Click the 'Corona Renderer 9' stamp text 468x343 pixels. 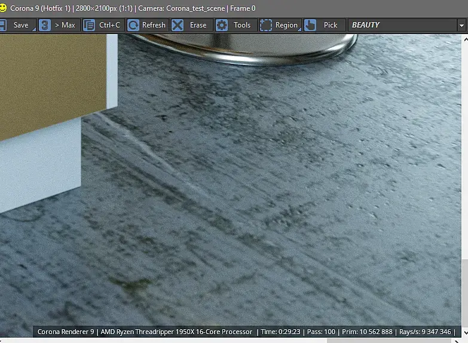(x=66, y=332)
